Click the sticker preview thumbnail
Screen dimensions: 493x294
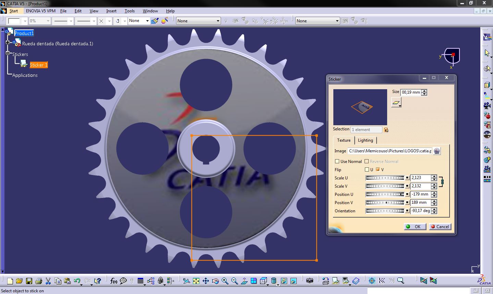click(360, 107)
